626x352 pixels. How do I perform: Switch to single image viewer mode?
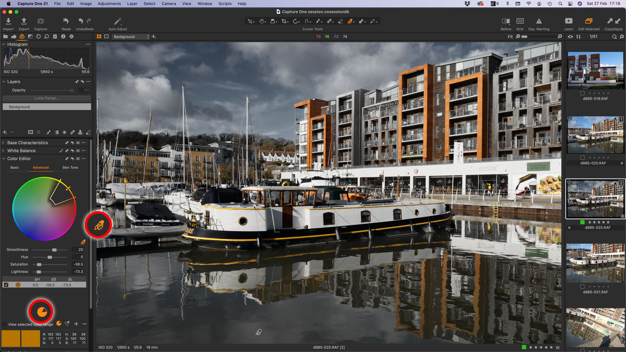pyautogui.click(x=106, y=36)
